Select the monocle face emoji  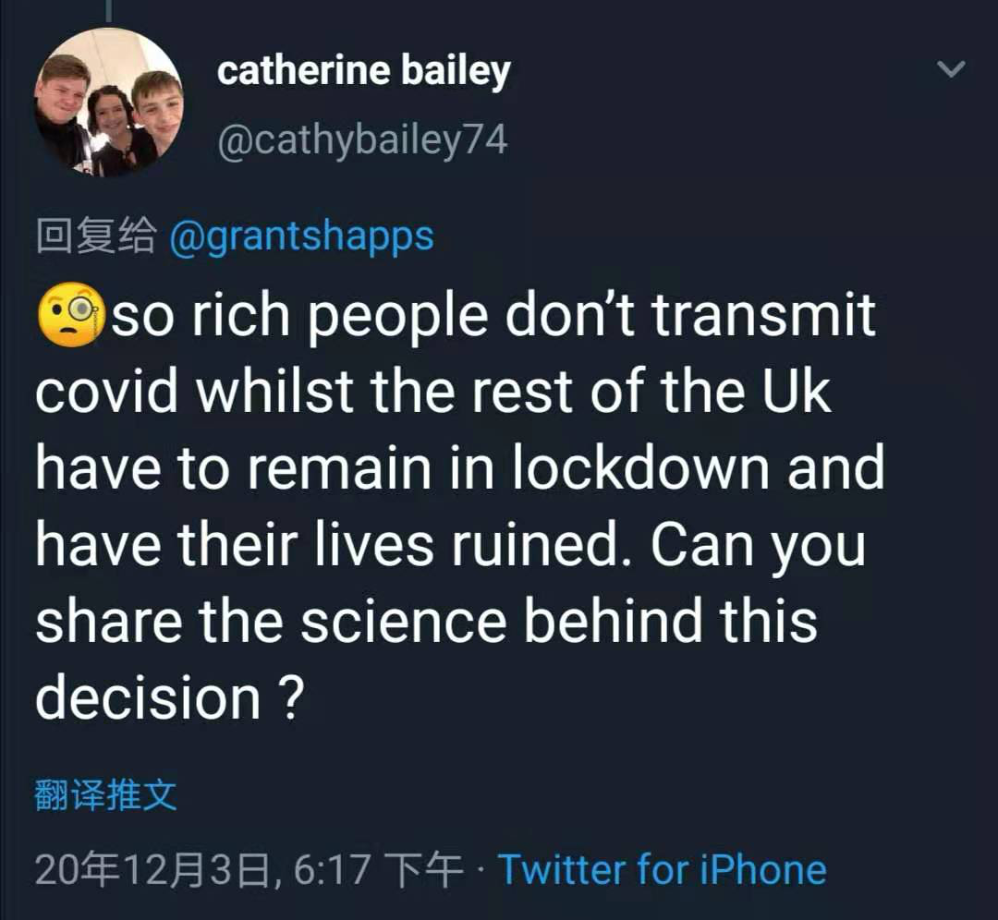pos(70,316)
